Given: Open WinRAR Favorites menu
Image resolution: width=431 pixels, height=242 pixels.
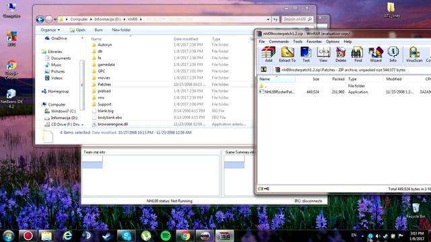Looking at the screenshot, I should [x=314, y=42].
